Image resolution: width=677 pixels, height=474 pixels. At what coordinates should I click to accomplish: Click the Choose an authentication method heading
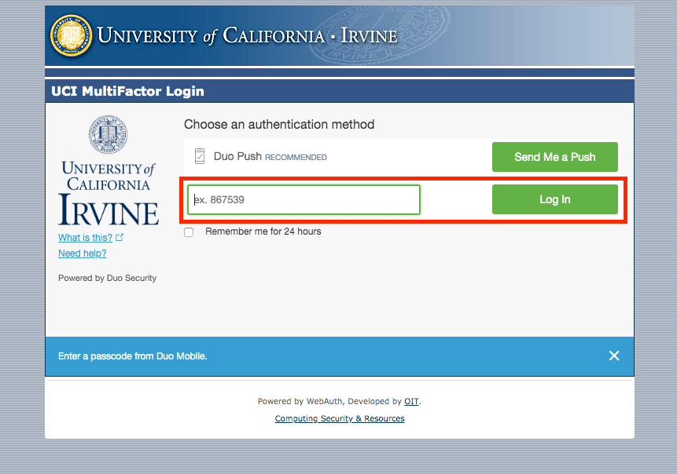pyautogui.click(x=279, y=125)
